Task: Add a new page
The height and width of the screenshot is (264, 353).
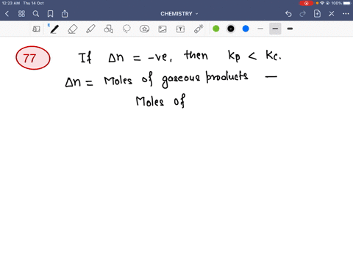Action: (317, 14)
